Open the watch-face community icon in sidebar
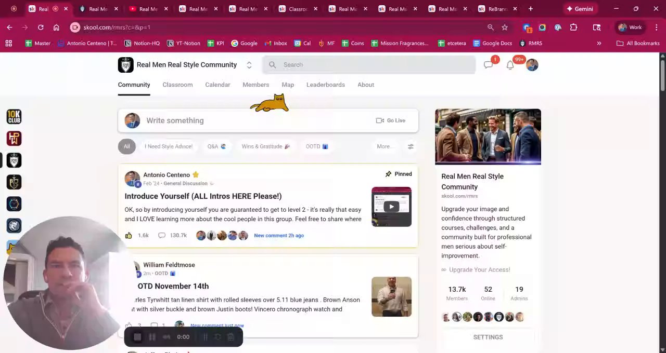666x353 pixels. 14,204
